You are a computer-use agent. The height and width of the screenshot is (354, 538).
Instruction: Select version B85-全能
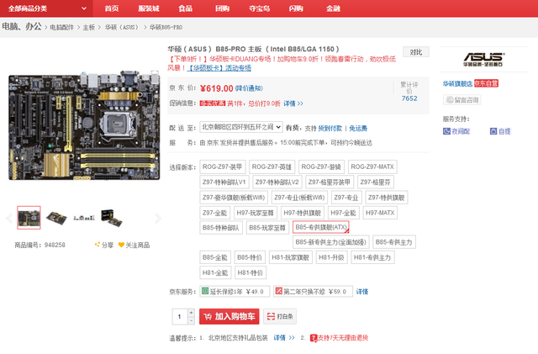click(215, 257)
